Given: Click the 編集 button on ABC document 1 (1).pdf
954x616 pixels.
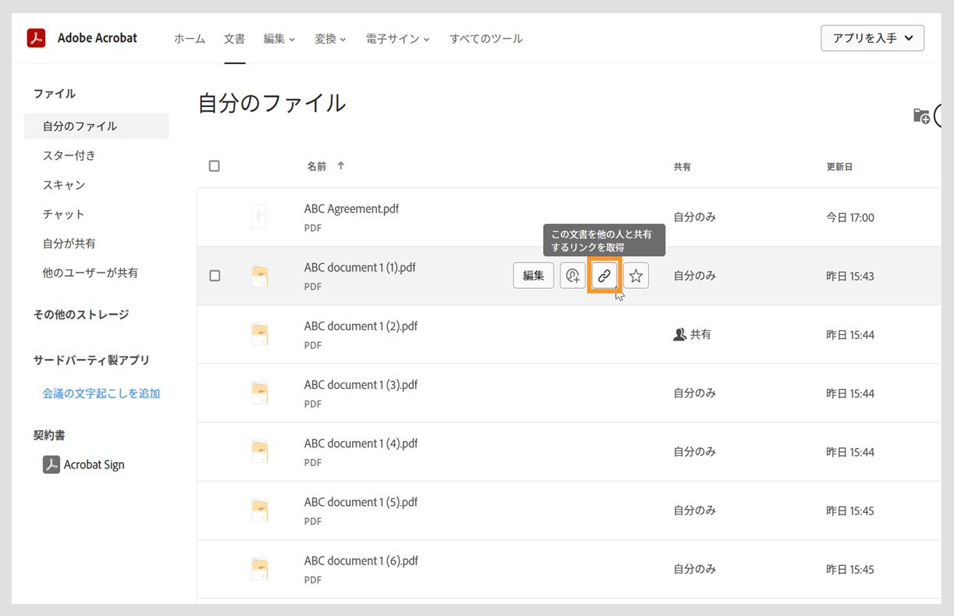Looking at the screenshot, I should [533, 275].
